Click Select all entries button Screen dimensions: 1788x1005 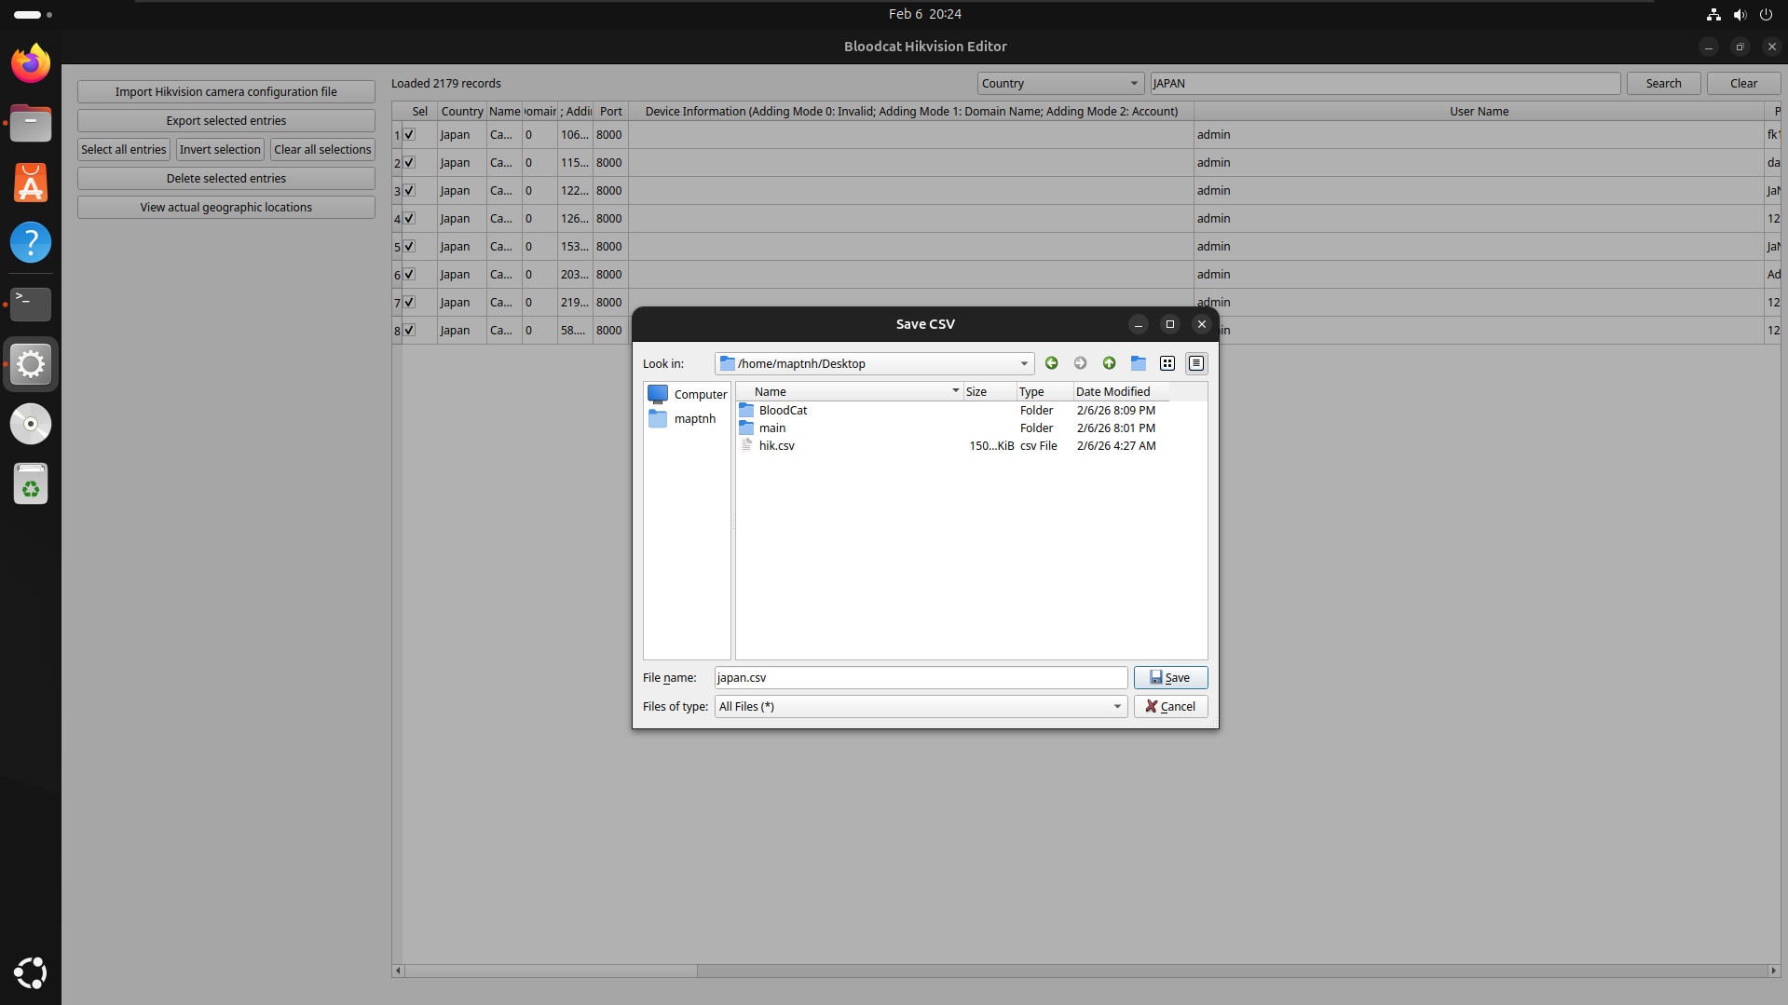click(x=124, y=150)
